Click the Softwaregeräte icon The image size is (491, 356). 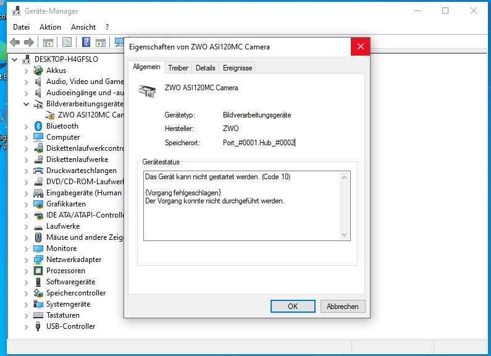click(x=38, y=282)
